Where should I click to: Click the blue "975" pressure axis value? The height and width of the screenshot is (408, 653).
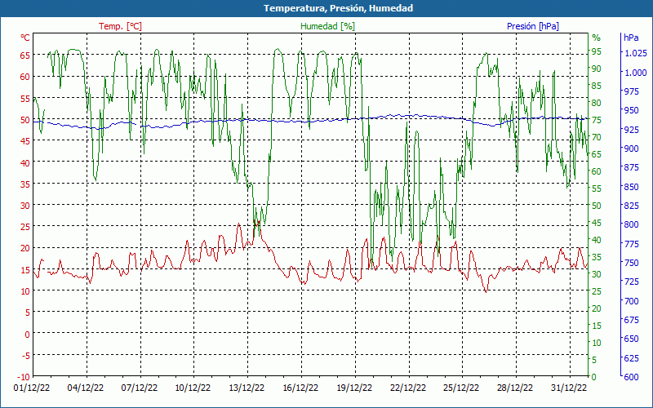point(632,91)
